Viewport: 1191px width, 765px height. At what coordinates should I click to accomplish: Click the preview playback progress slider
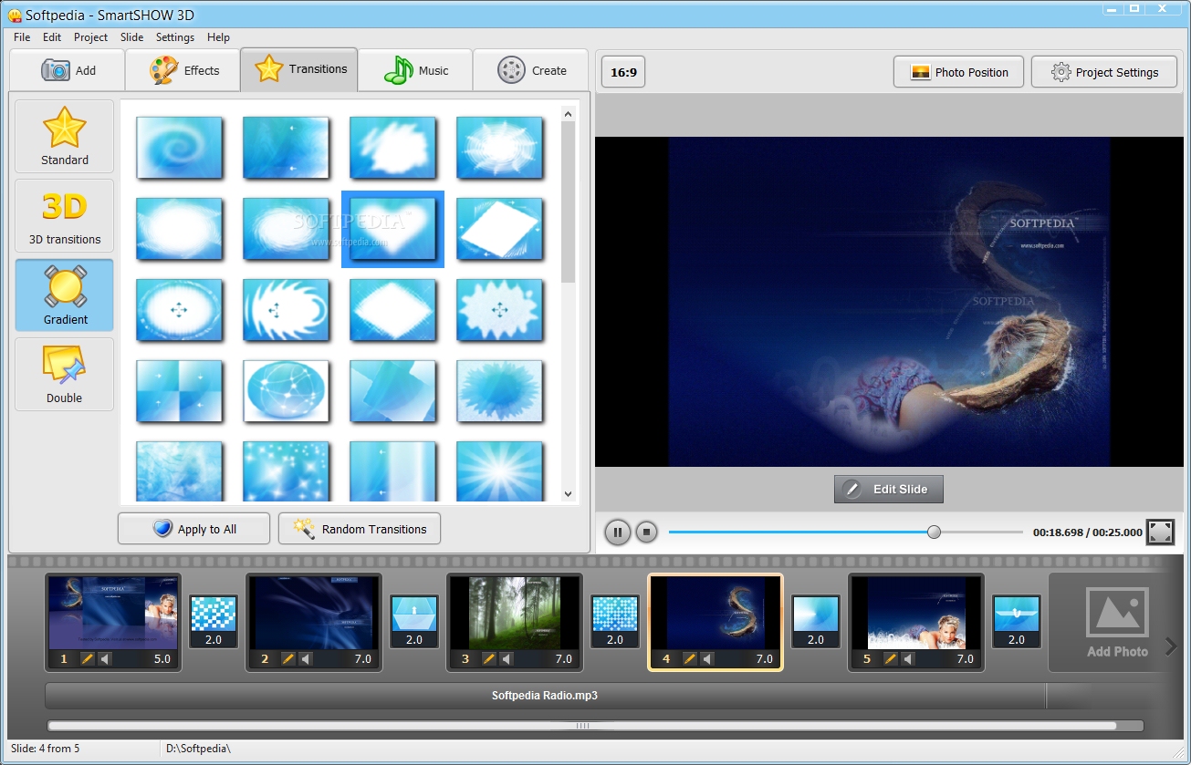point(845,532)
